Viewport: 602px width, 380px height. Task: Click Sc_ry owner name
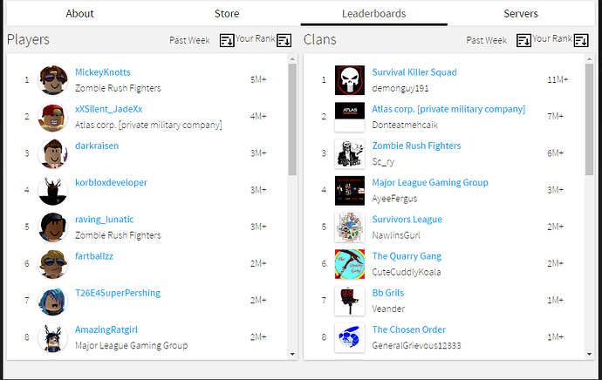(x=383, y=162)
